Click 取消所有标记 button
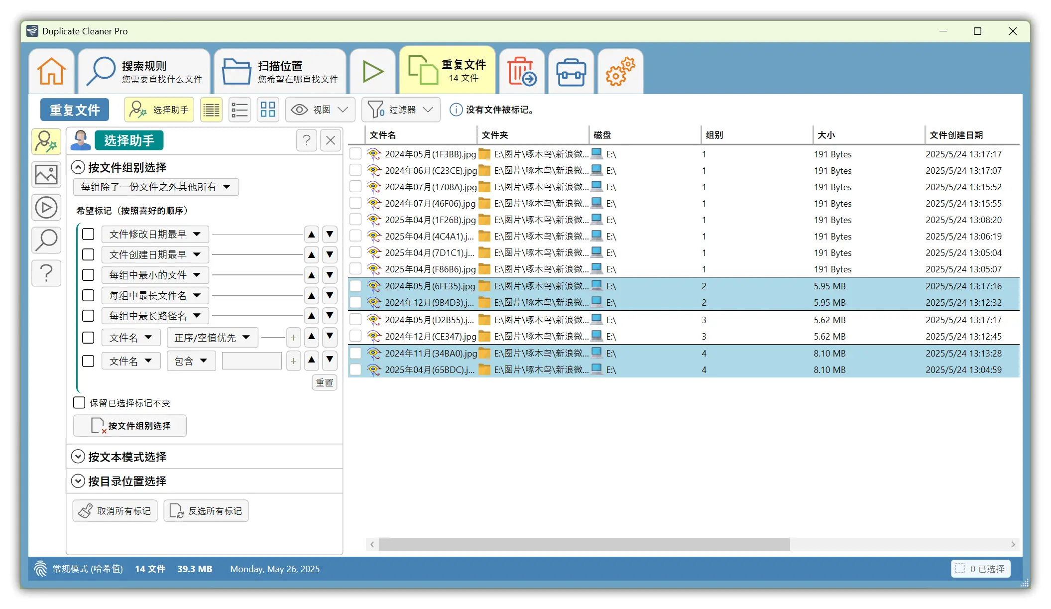 point(115,511)
